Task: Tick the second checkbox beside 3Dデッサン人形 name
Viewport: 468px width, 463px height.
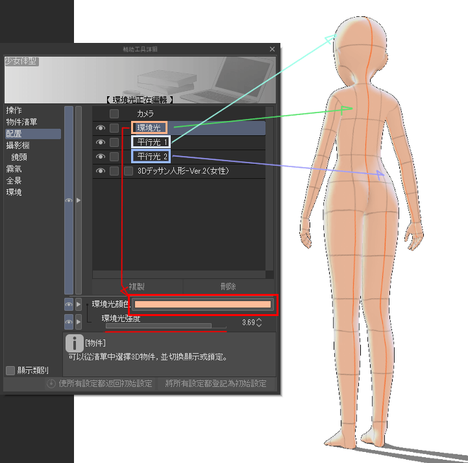Action: (x=129, y=171)
